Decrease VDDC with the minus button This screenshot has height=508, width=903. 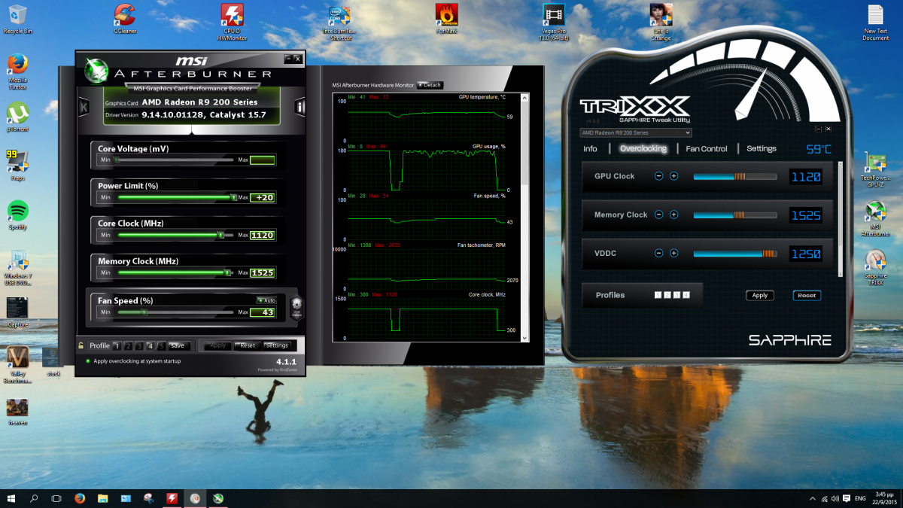[x=658, y=254]
